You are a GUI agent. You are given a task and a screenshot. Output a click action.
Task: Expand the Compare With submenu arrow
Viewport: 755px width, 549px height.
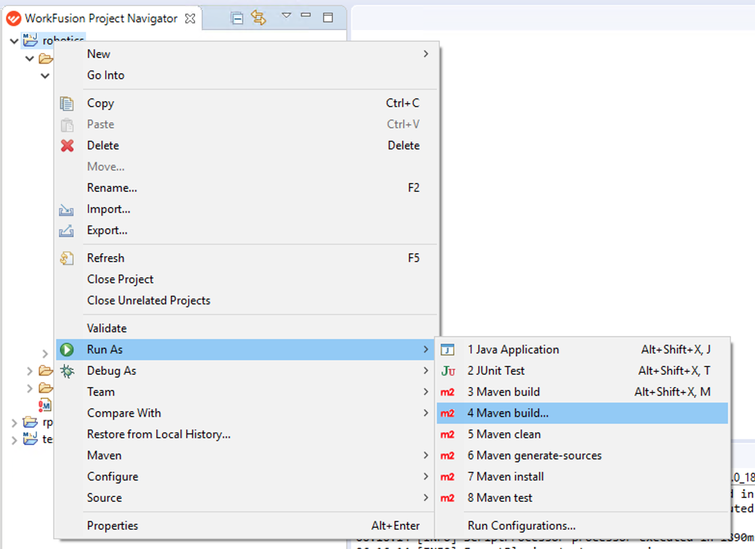click(426, 413)
